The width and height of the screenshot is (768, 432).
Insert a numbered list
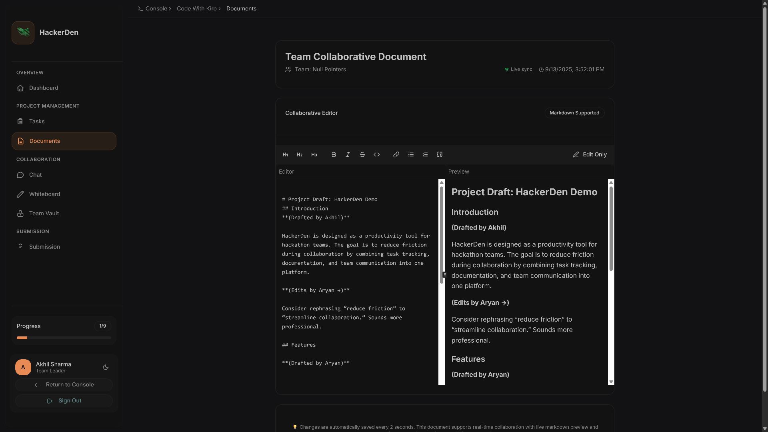(x=425, y=155)
